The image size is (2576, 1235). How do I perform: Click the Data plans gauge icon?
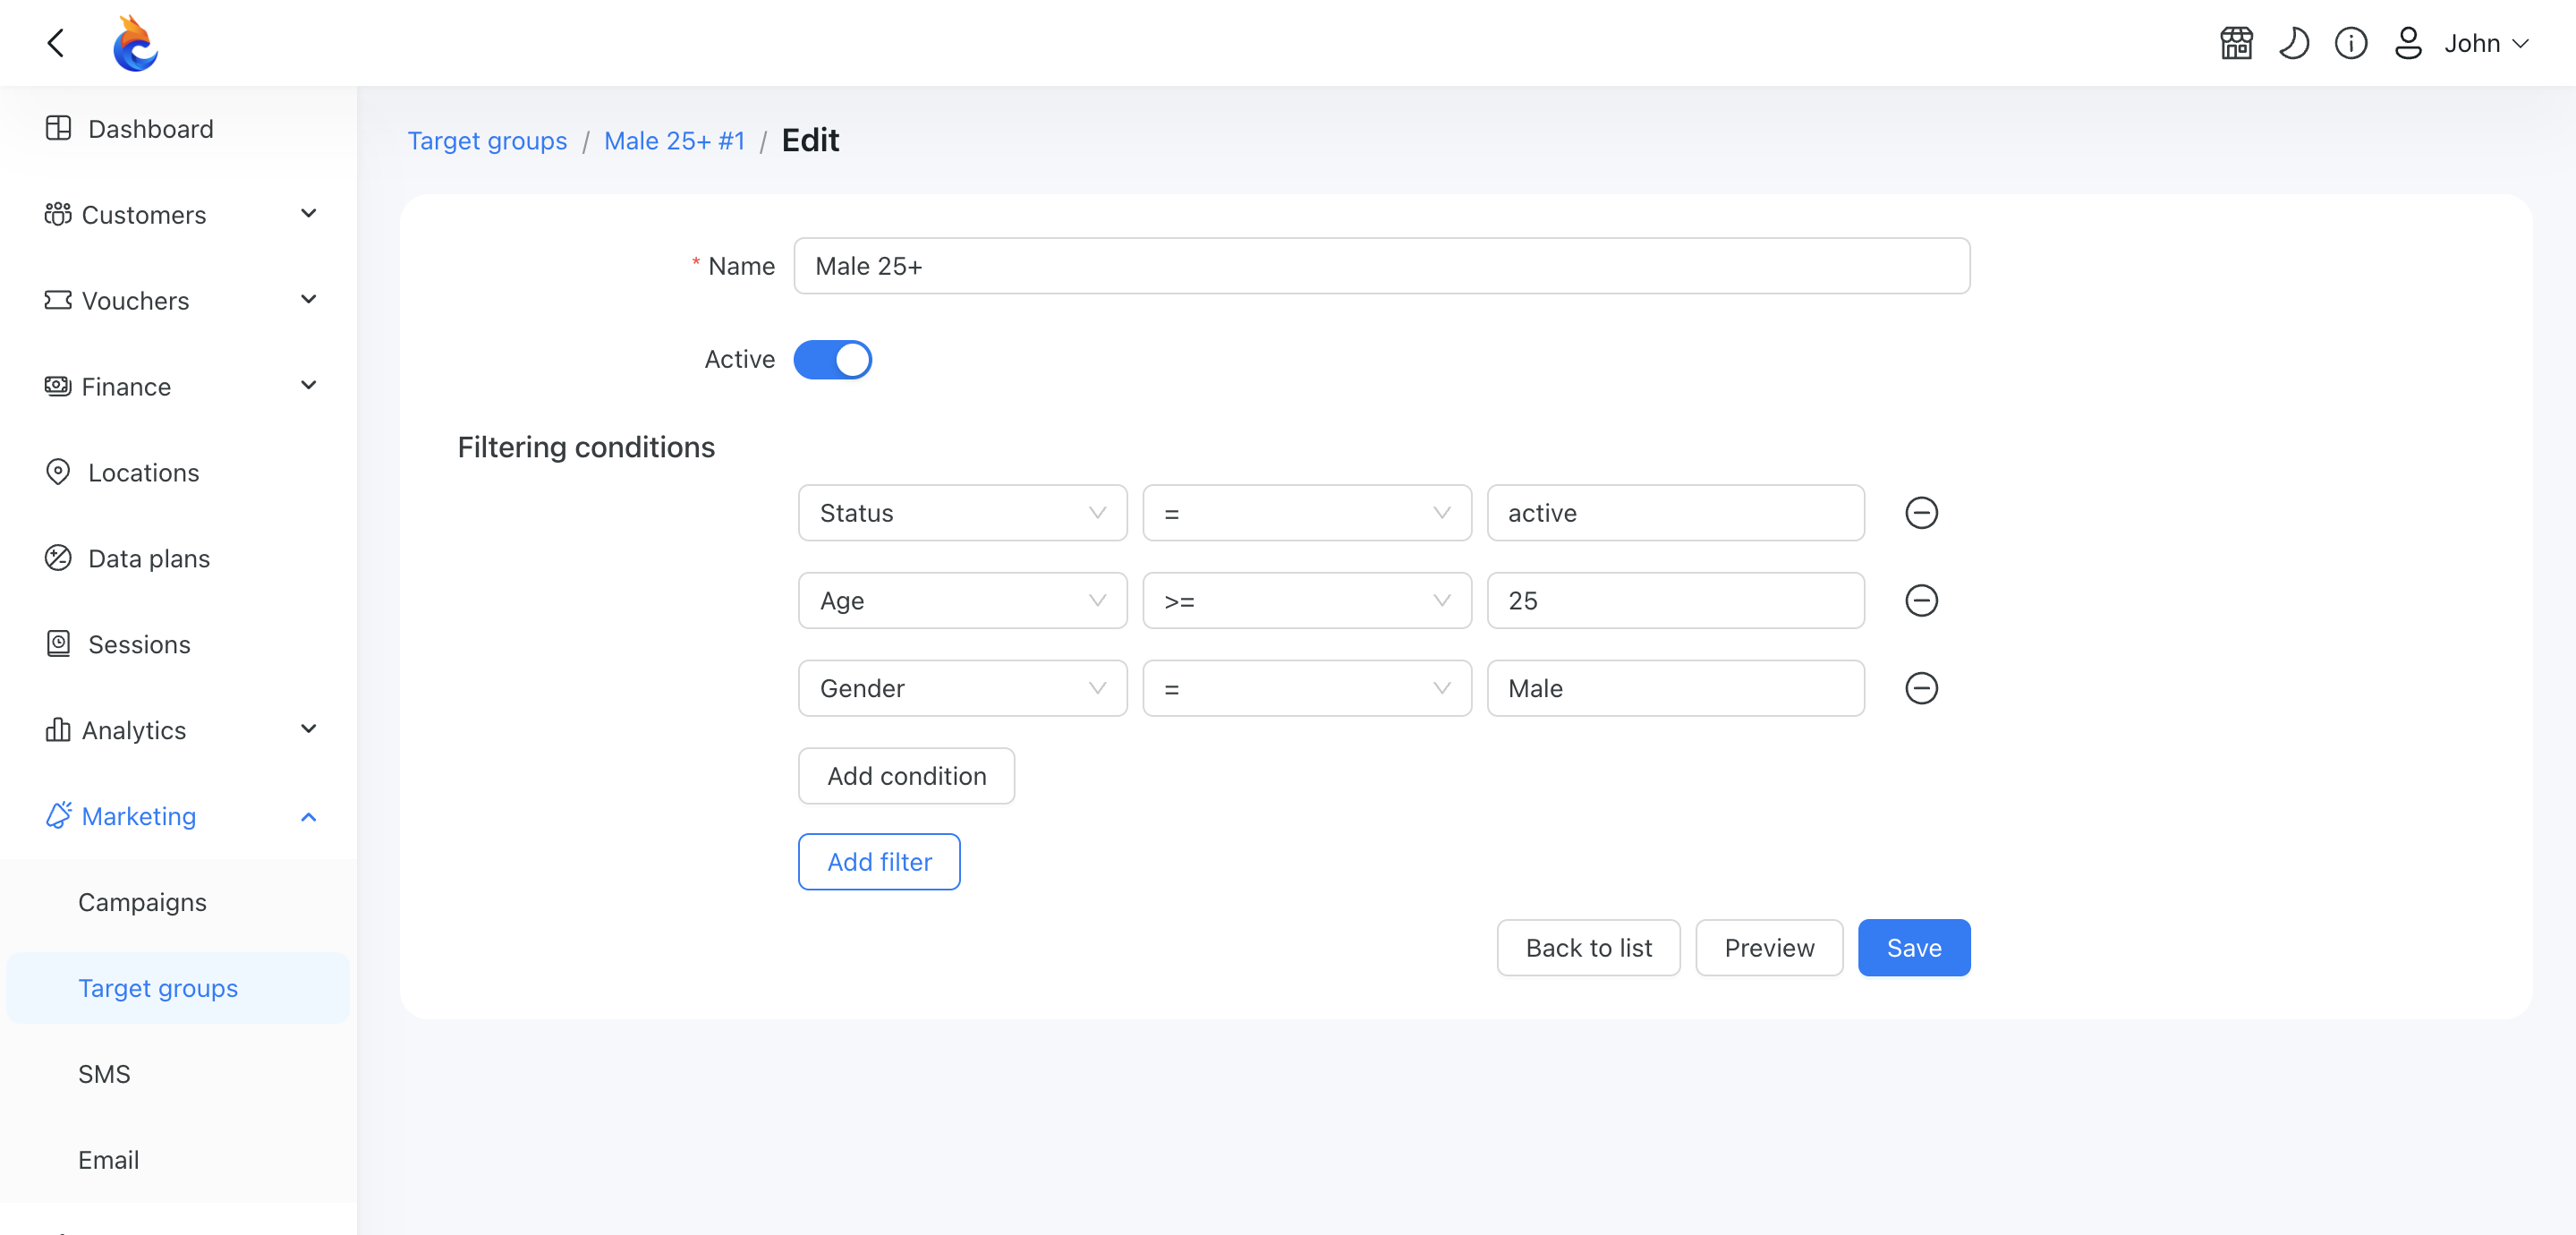58,558
